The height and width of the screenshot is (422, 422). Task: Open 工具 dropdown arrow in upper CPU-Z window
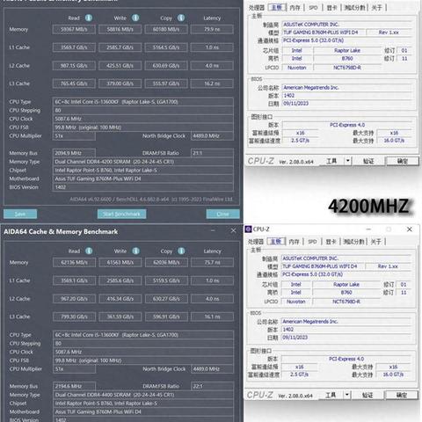coord(347,161)
